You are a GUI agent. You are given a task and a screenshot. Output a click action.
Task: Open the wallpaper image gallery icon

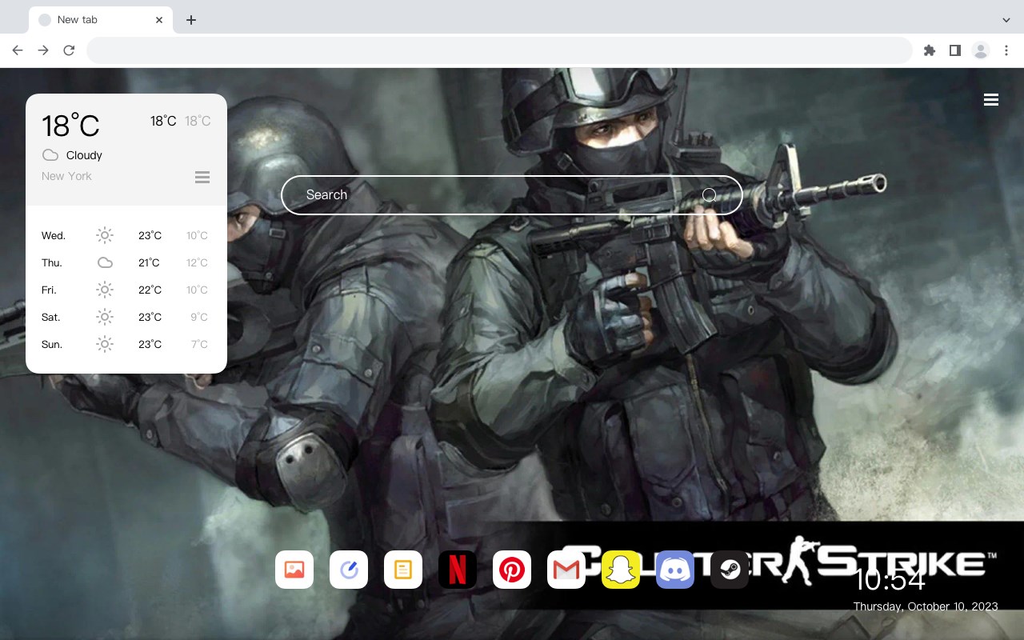point(294,570)
